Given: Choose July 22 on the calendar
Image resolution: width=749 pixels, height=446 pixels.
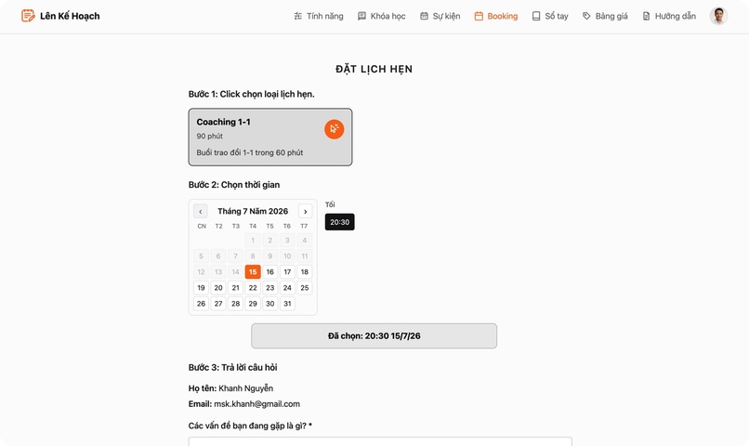Looking at the screenshot, I should [253, 287].
